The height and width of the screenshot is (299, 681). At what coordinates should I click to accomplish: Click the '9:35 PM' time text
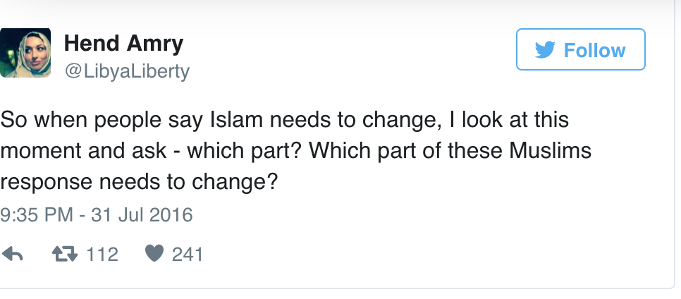[36, 214]
